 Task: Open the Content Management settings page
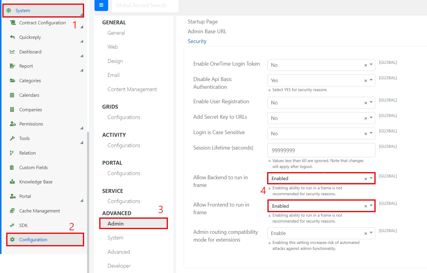(x=132, y=89)
